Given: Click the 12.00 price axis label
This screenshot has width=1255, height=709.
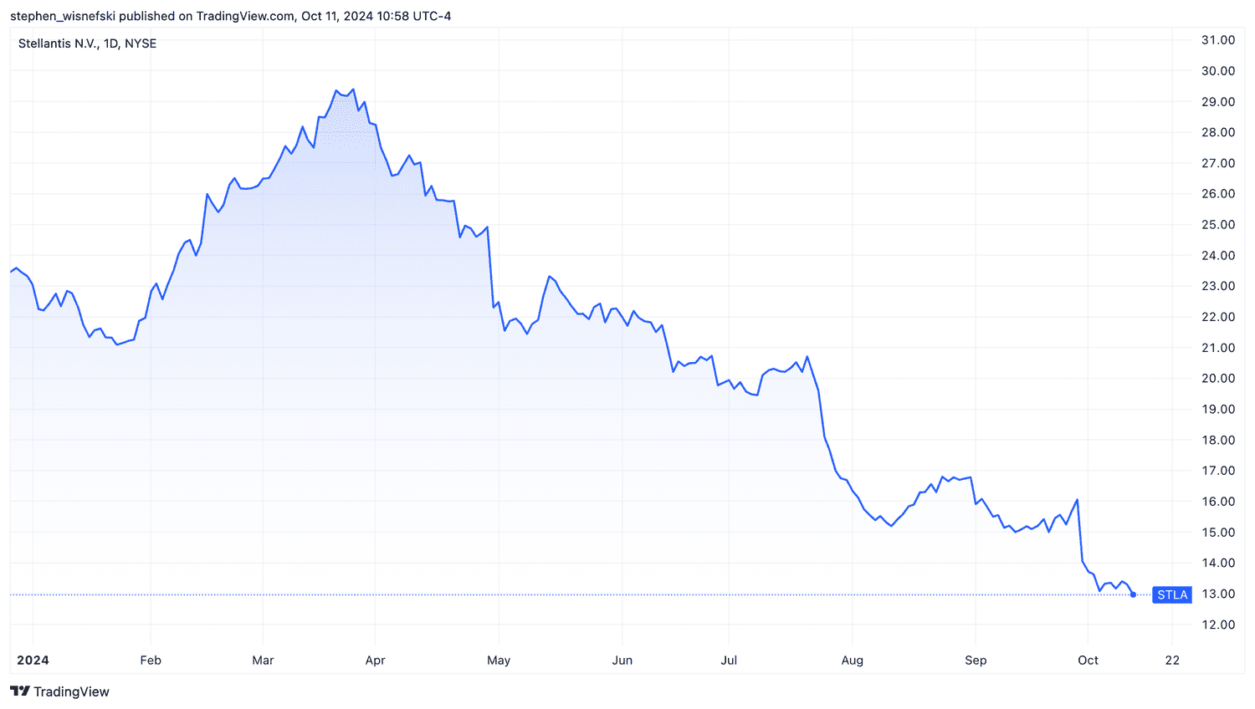Looking at the screenshot, I should click(1218, 625).
